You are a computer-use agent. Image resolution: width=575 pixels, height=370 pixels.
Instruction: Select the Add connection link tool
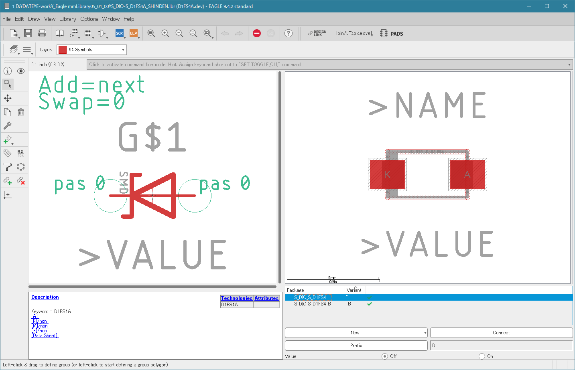pyautogui.click(x=8, y=181)
